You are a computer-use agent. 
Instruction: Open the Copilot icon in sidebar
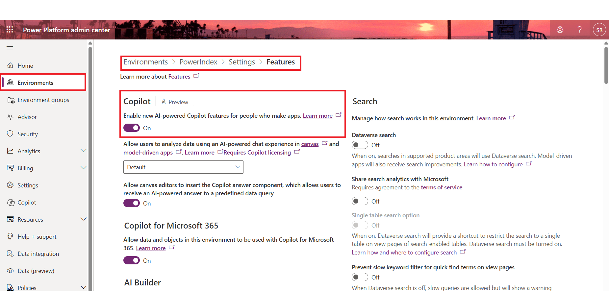click(x=11, y=203)
